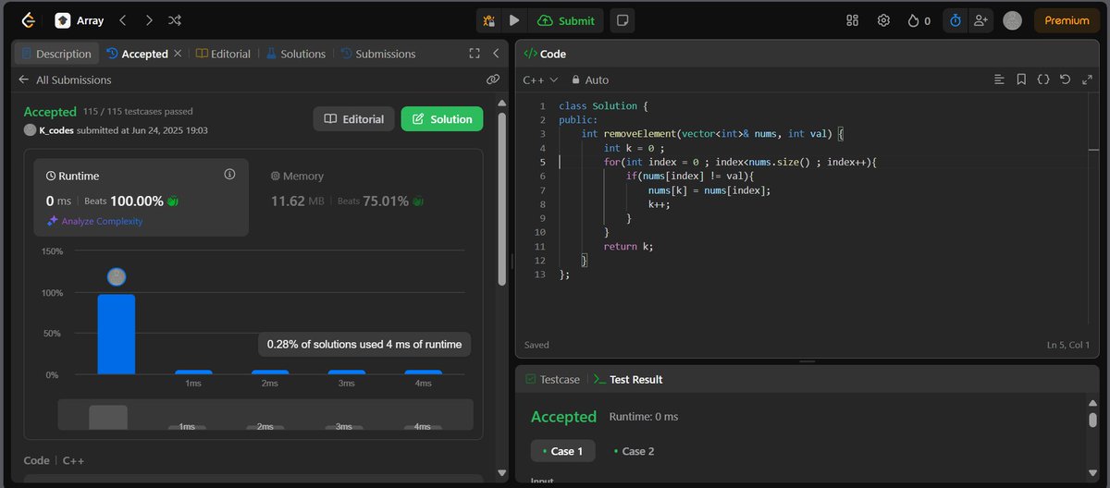Image resolution: width=1110 pixels, height=488 pixels.
Task: Select the Runtime stats card
Action: pyautogui.click(x=142, y=197)
